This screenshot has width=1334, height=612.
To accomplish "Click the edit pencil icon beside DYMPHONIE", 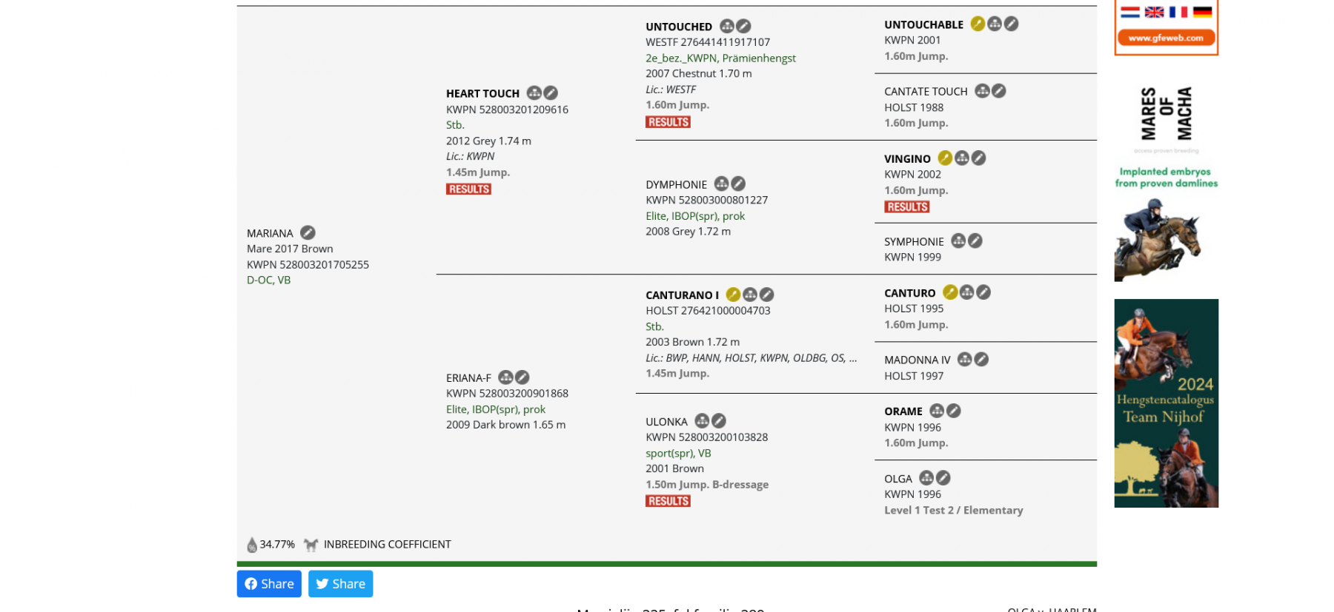I will [738, 184].
